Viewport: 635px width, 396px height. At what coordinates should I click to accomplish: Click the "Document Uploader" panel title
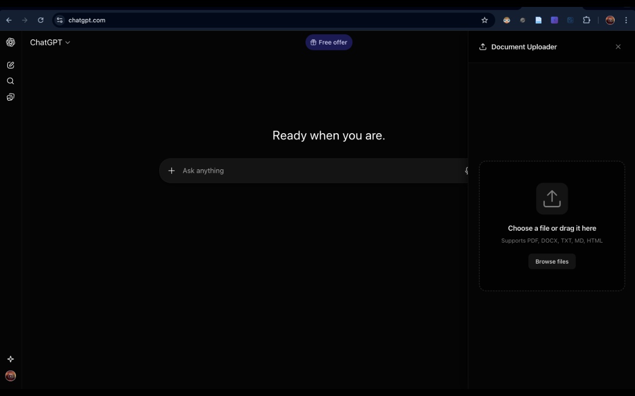pyautogui.click(x=524, y=47)
